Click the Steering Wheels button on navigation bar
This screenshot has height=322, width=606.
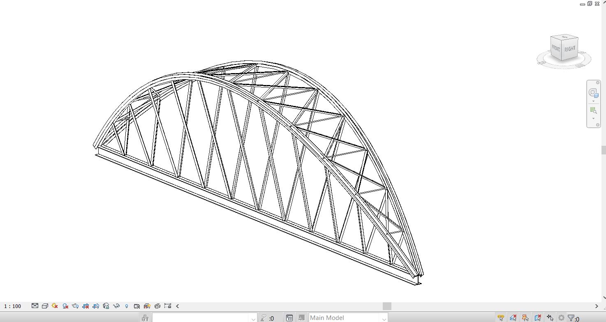coord(593,92)
